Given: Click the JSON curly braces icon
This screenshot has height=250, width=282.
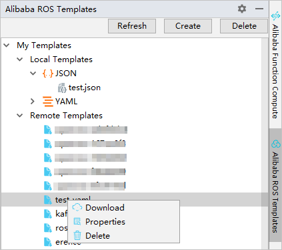Looking at the screenshot, I should coord(48,74).
